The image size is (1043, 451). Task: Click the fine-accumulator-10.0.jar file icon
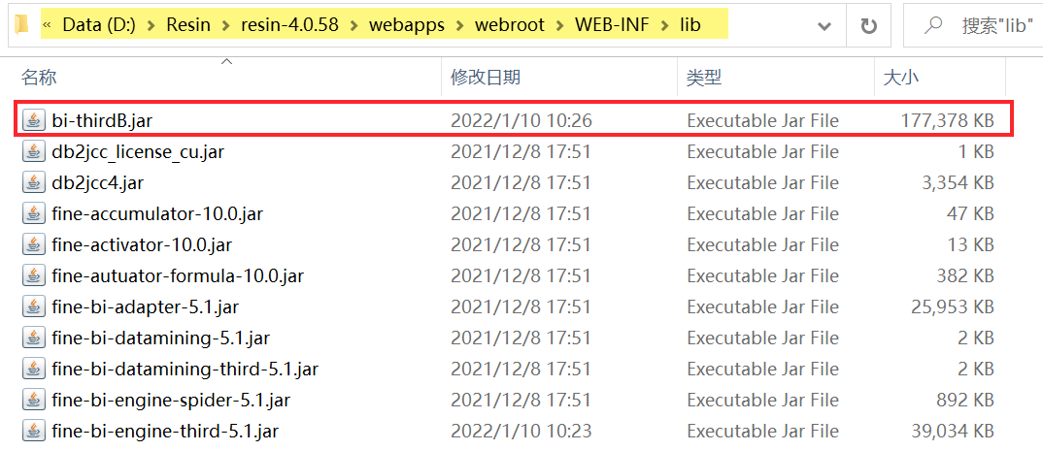pyautogui.click(x=34, y=213)
